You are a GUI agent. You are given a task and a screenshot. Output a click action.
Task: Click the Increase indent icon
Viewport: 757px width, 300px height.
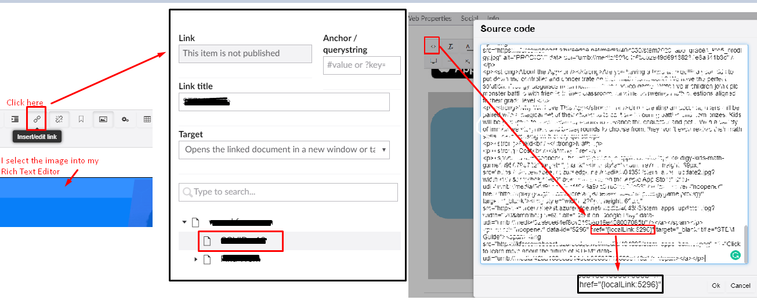15,119
